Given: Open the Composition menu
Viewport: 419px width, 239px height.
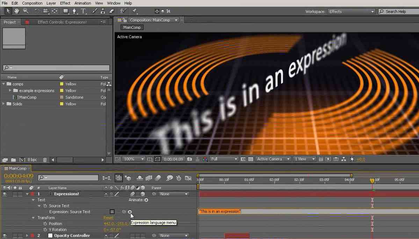Looking at the screenshot, I should pos(32,3).
